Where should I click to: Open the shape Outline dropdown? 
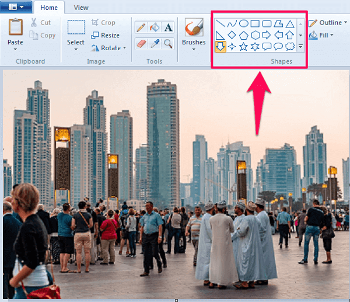coord(328,23)
